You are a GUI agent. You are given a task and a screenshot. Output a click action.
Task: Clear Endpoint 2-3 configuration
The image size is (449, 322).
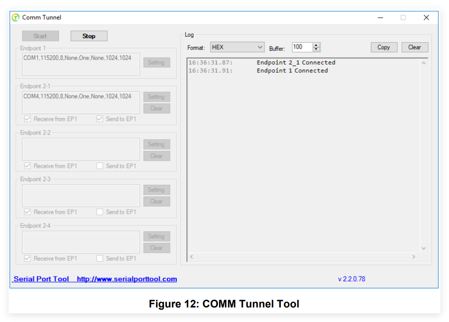157,202
